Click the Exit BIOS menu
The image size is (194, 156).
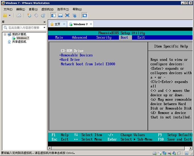pyautogui.click(x=141, y=37)
